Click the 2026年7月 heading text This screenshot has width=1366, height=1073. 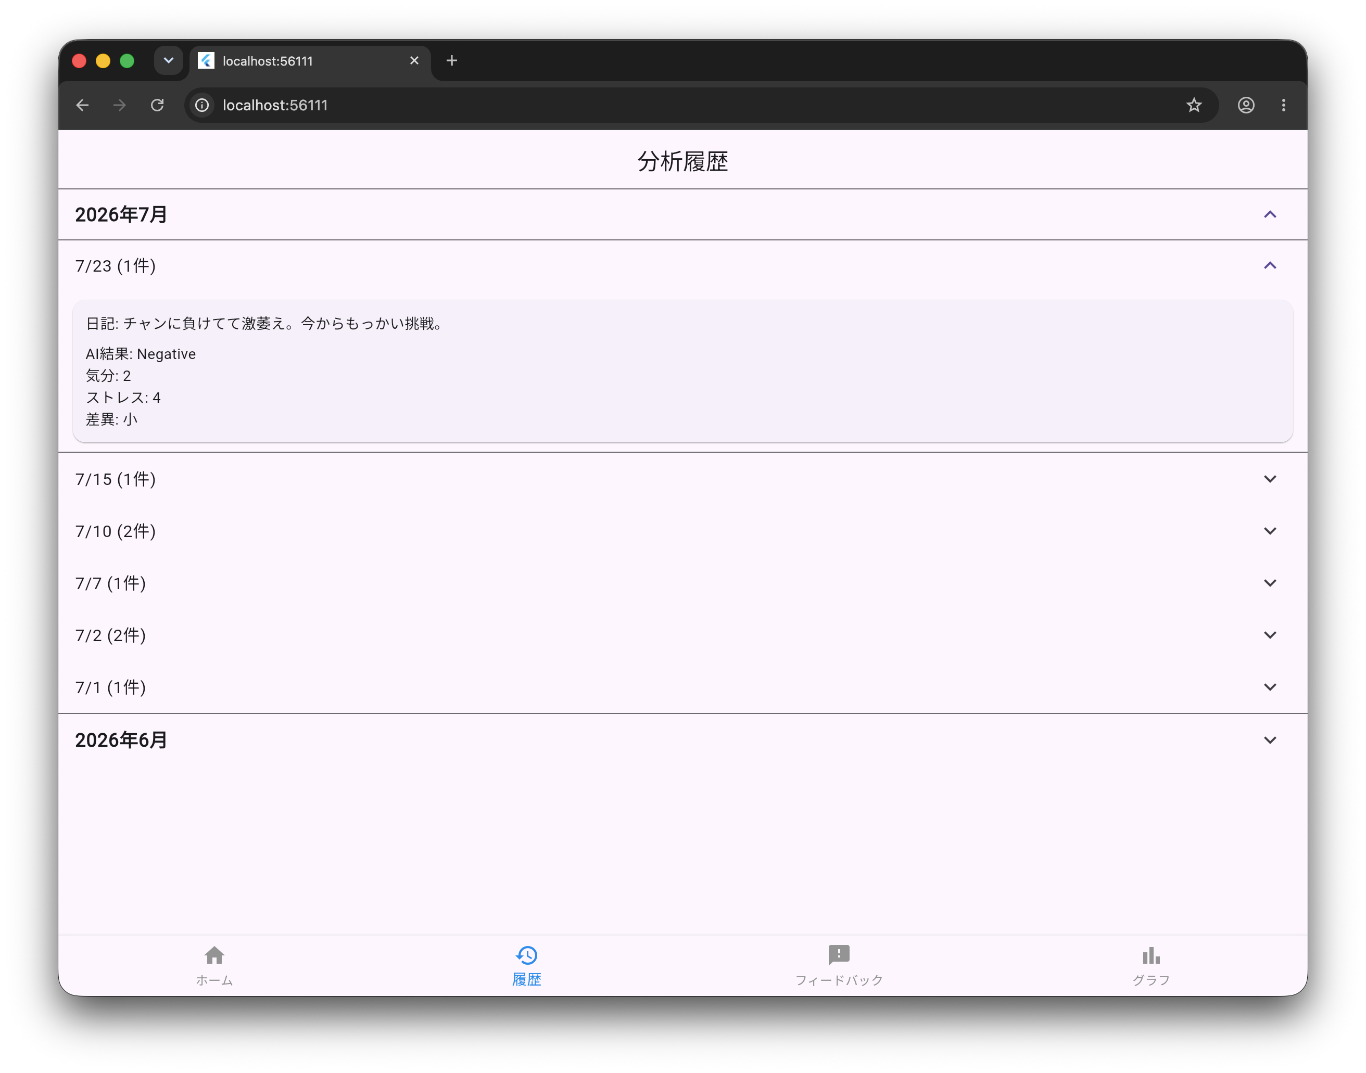(x=121, y=215)
